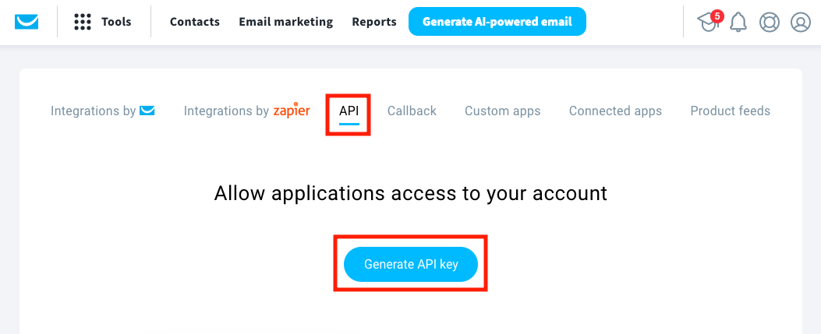Viewport: 821px width, 334px height.
Task: Click the 'Allow applications access' heading
Action: coord(410,192)
